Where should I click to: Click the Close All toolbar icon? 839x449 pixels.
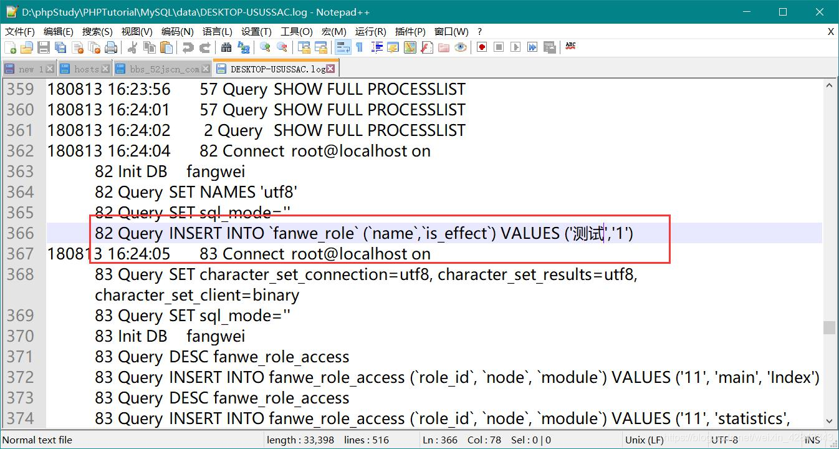point(94,47)
